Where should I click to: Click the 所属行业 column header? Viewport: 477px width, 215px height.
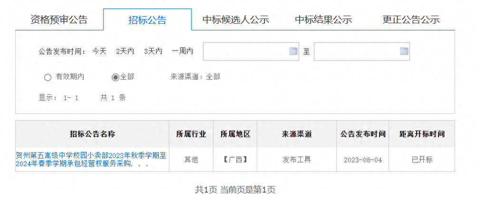click(191, 134)
